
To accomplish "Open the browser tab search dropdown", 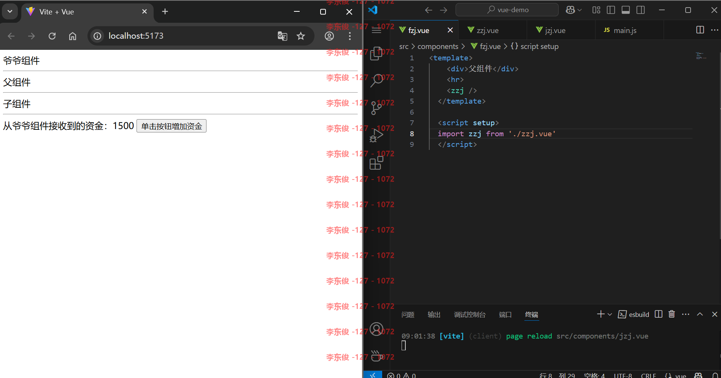I will pos(10,11).
